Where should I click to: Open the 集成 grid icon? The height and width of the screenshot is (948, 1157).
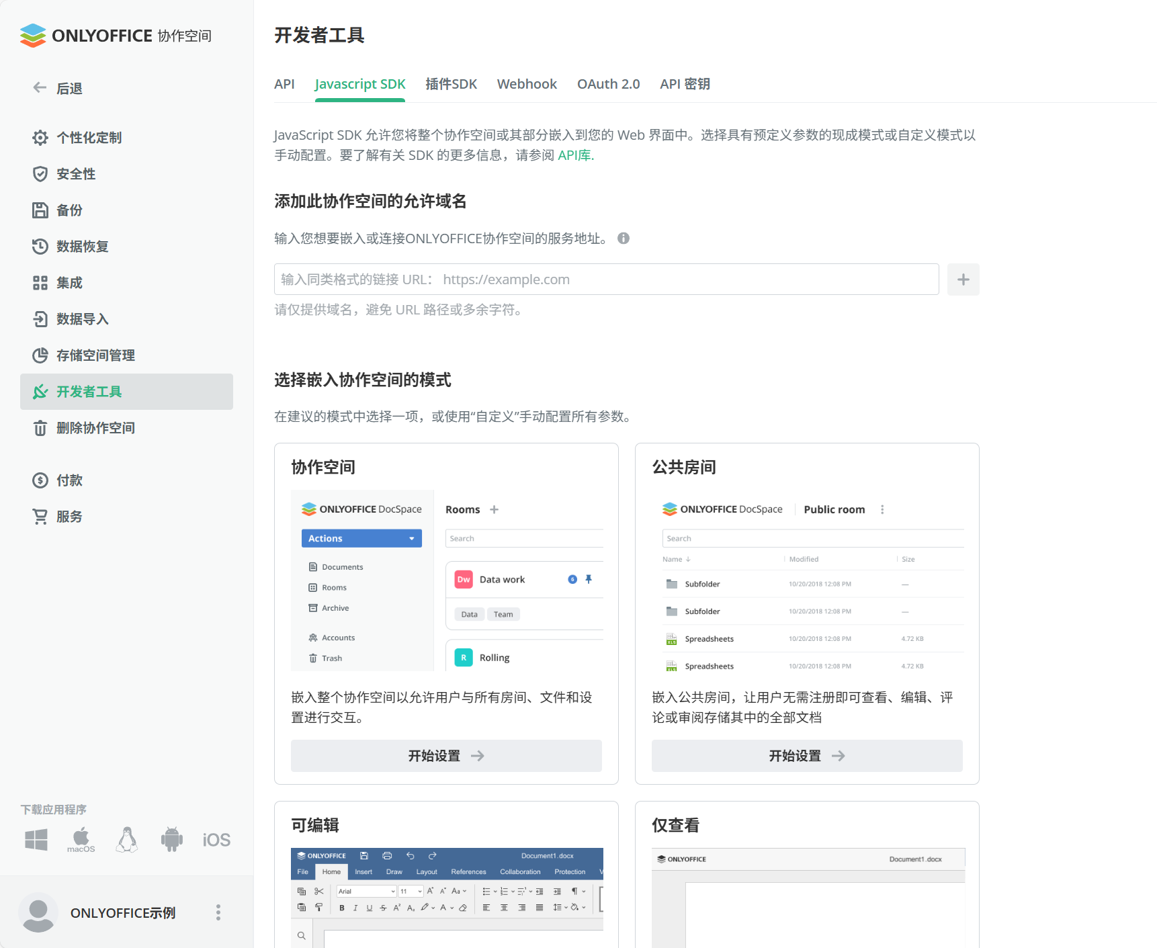(40, 283)
